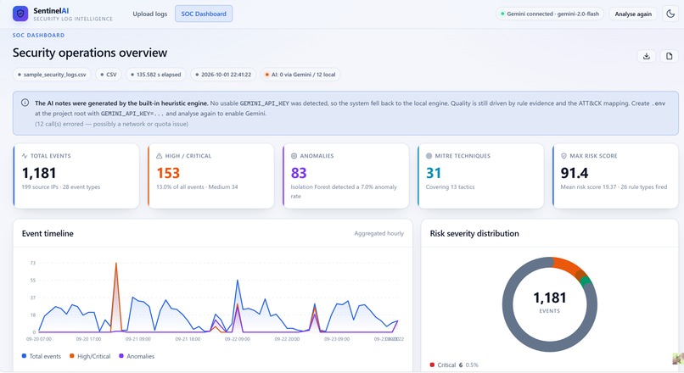This screenshot has width=684, height=373.
Task: Click the Aggregated hourly label
Action: [x=378, y=234]
